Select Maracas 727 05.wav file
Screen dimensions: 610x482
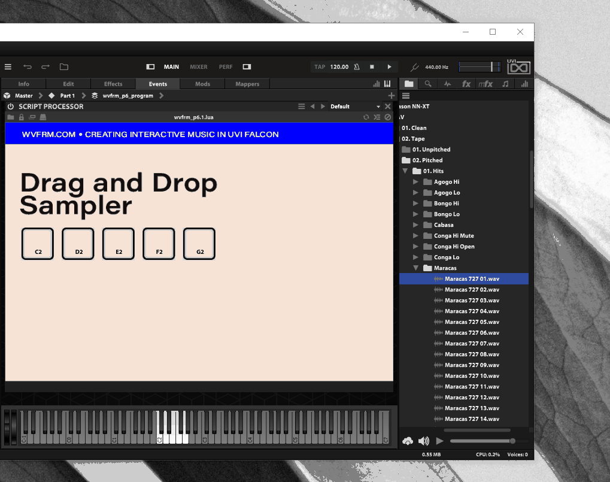tap(472, 322)
